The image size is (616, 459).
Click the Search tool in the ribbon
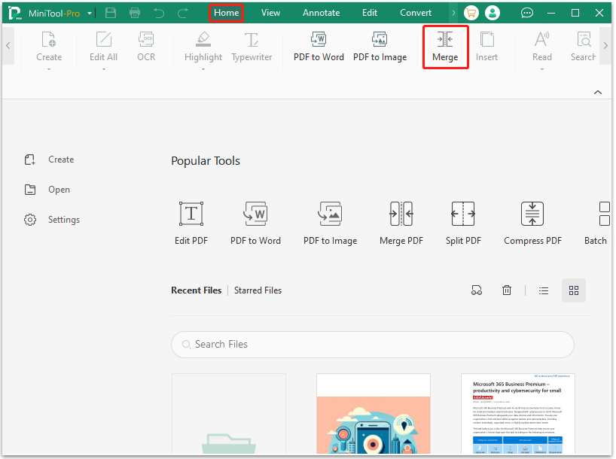[584, 47]
